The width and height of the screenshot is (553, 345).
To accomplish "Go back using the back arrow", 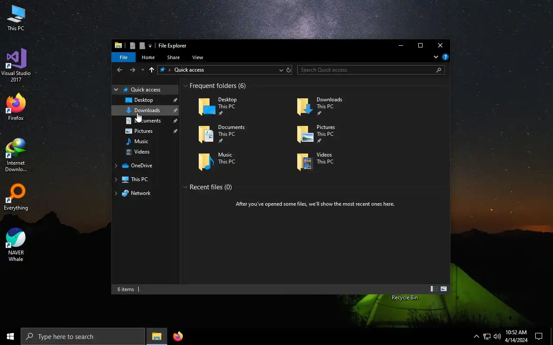I will [x=120, y=70].
